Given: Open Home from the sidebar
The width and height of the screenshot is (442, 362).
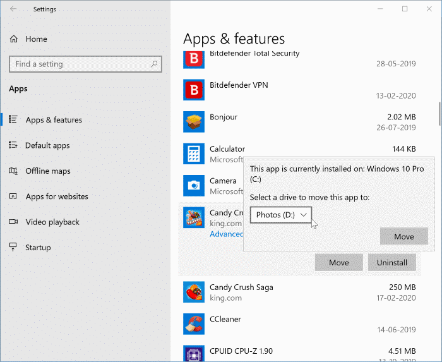Looking at the screenshot, I should [37, 39].
